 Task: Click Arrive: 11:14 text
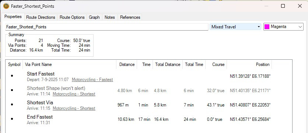pos(38,94)
